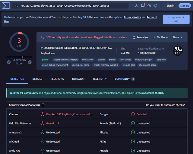The width and height of the screenshot is (193, 154).
Task: Click the green check icon for Arcabit
Action: (x=133, y=151)
